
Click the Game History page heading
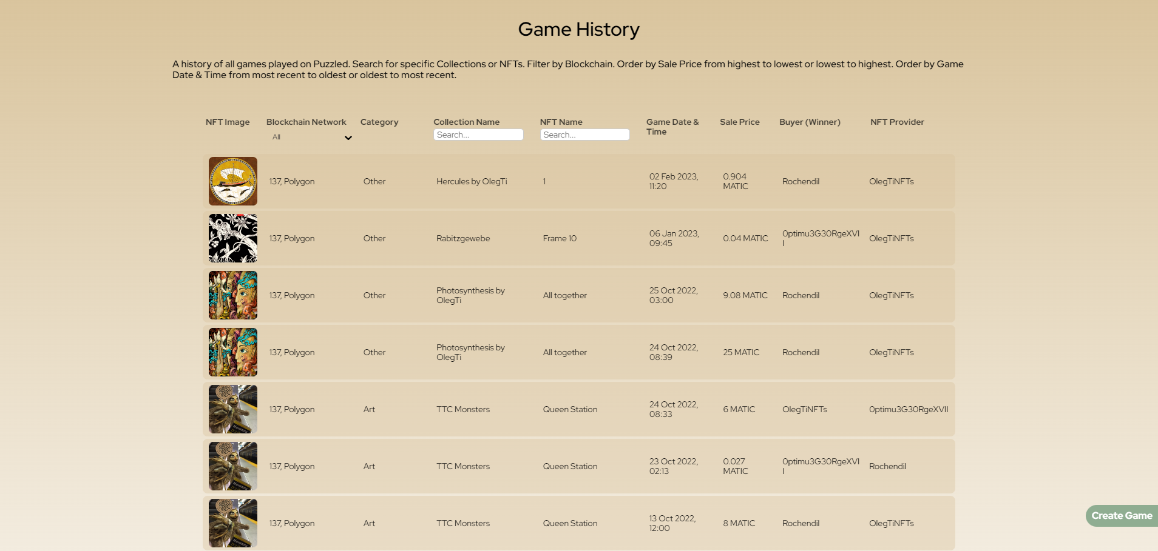[x=579, y=29]
